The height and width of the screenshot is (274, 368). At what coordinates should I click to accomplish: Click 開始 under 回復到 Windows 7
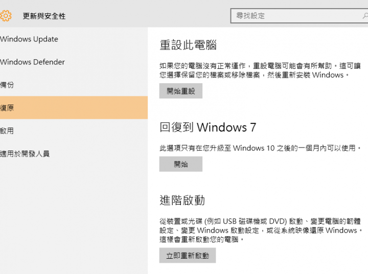pyautogui.click(x=181, y=164)
